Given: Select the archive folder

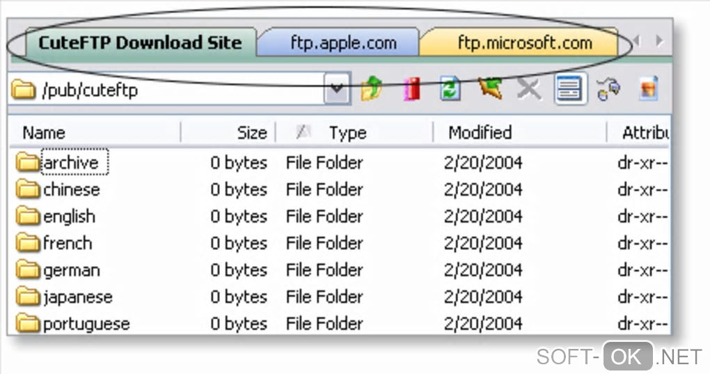Looking at the screenshot, I should (x=70, y=162).
